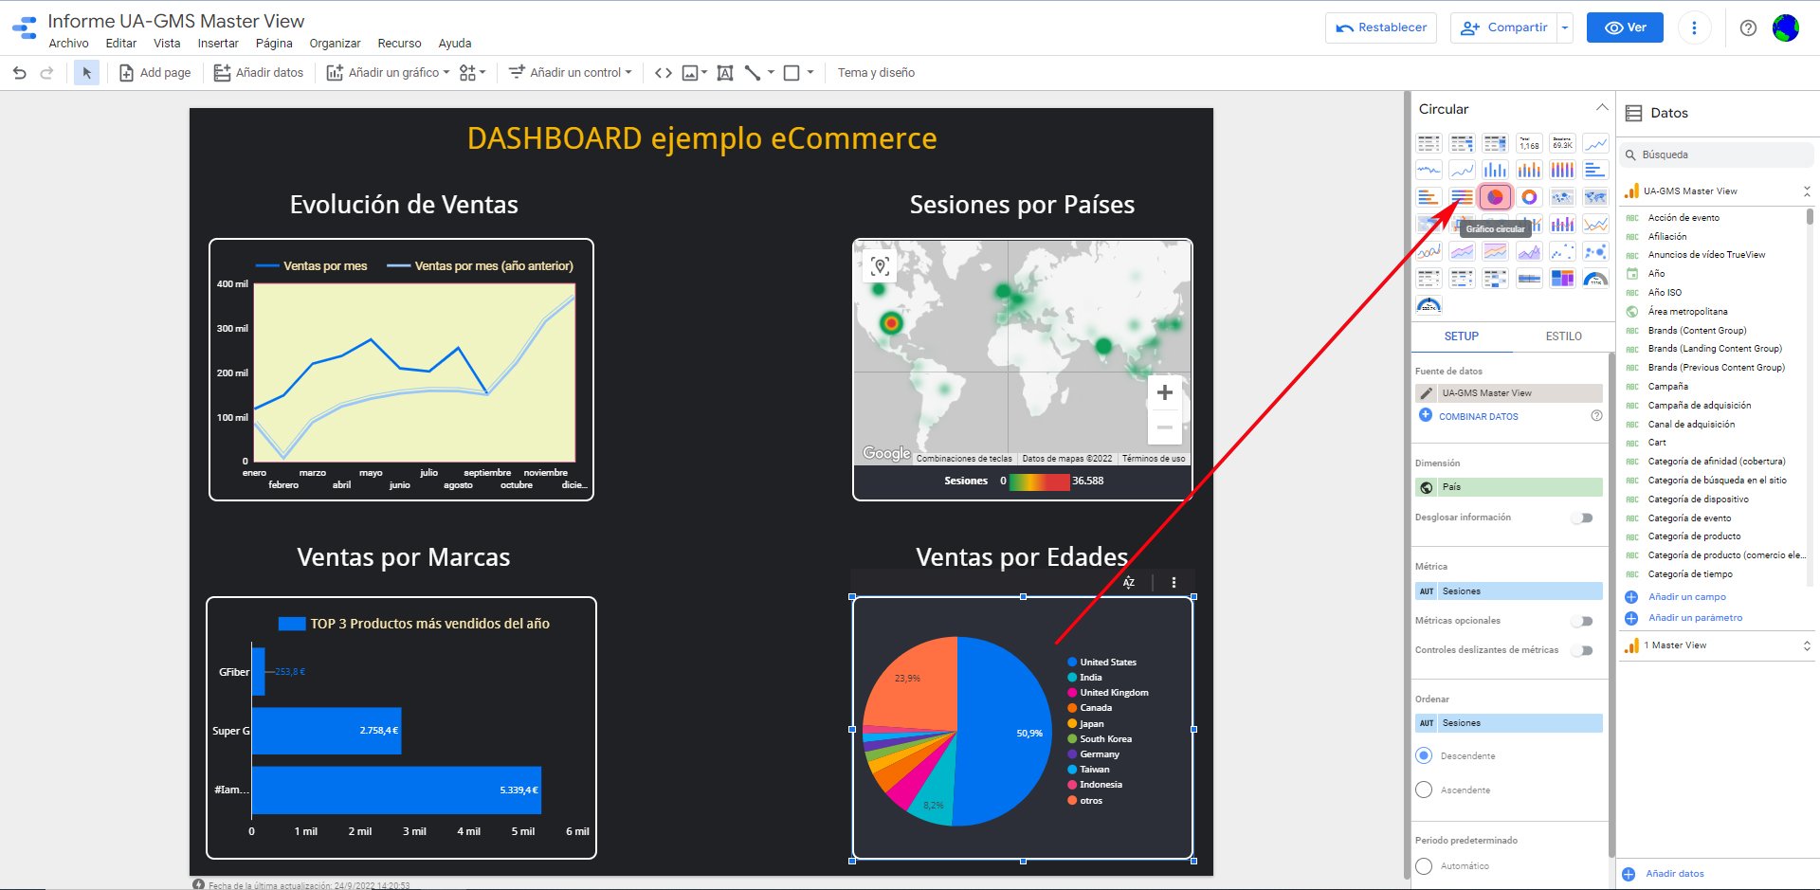Select the line drawing tool
Screen dimensions: 1820x890
[753, 73]
